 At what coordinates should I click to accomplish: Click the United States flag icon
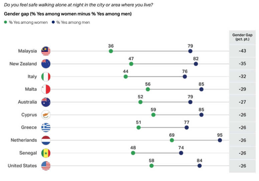(46, 166)
